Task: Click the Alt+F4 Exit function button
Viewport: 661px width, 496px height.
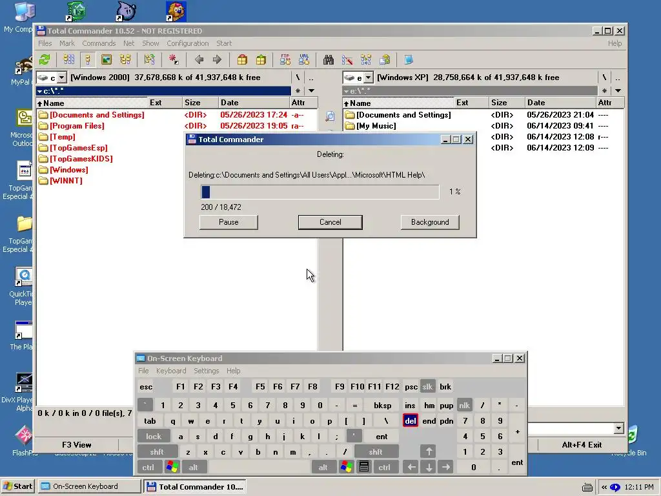Action: coord(582,444)
